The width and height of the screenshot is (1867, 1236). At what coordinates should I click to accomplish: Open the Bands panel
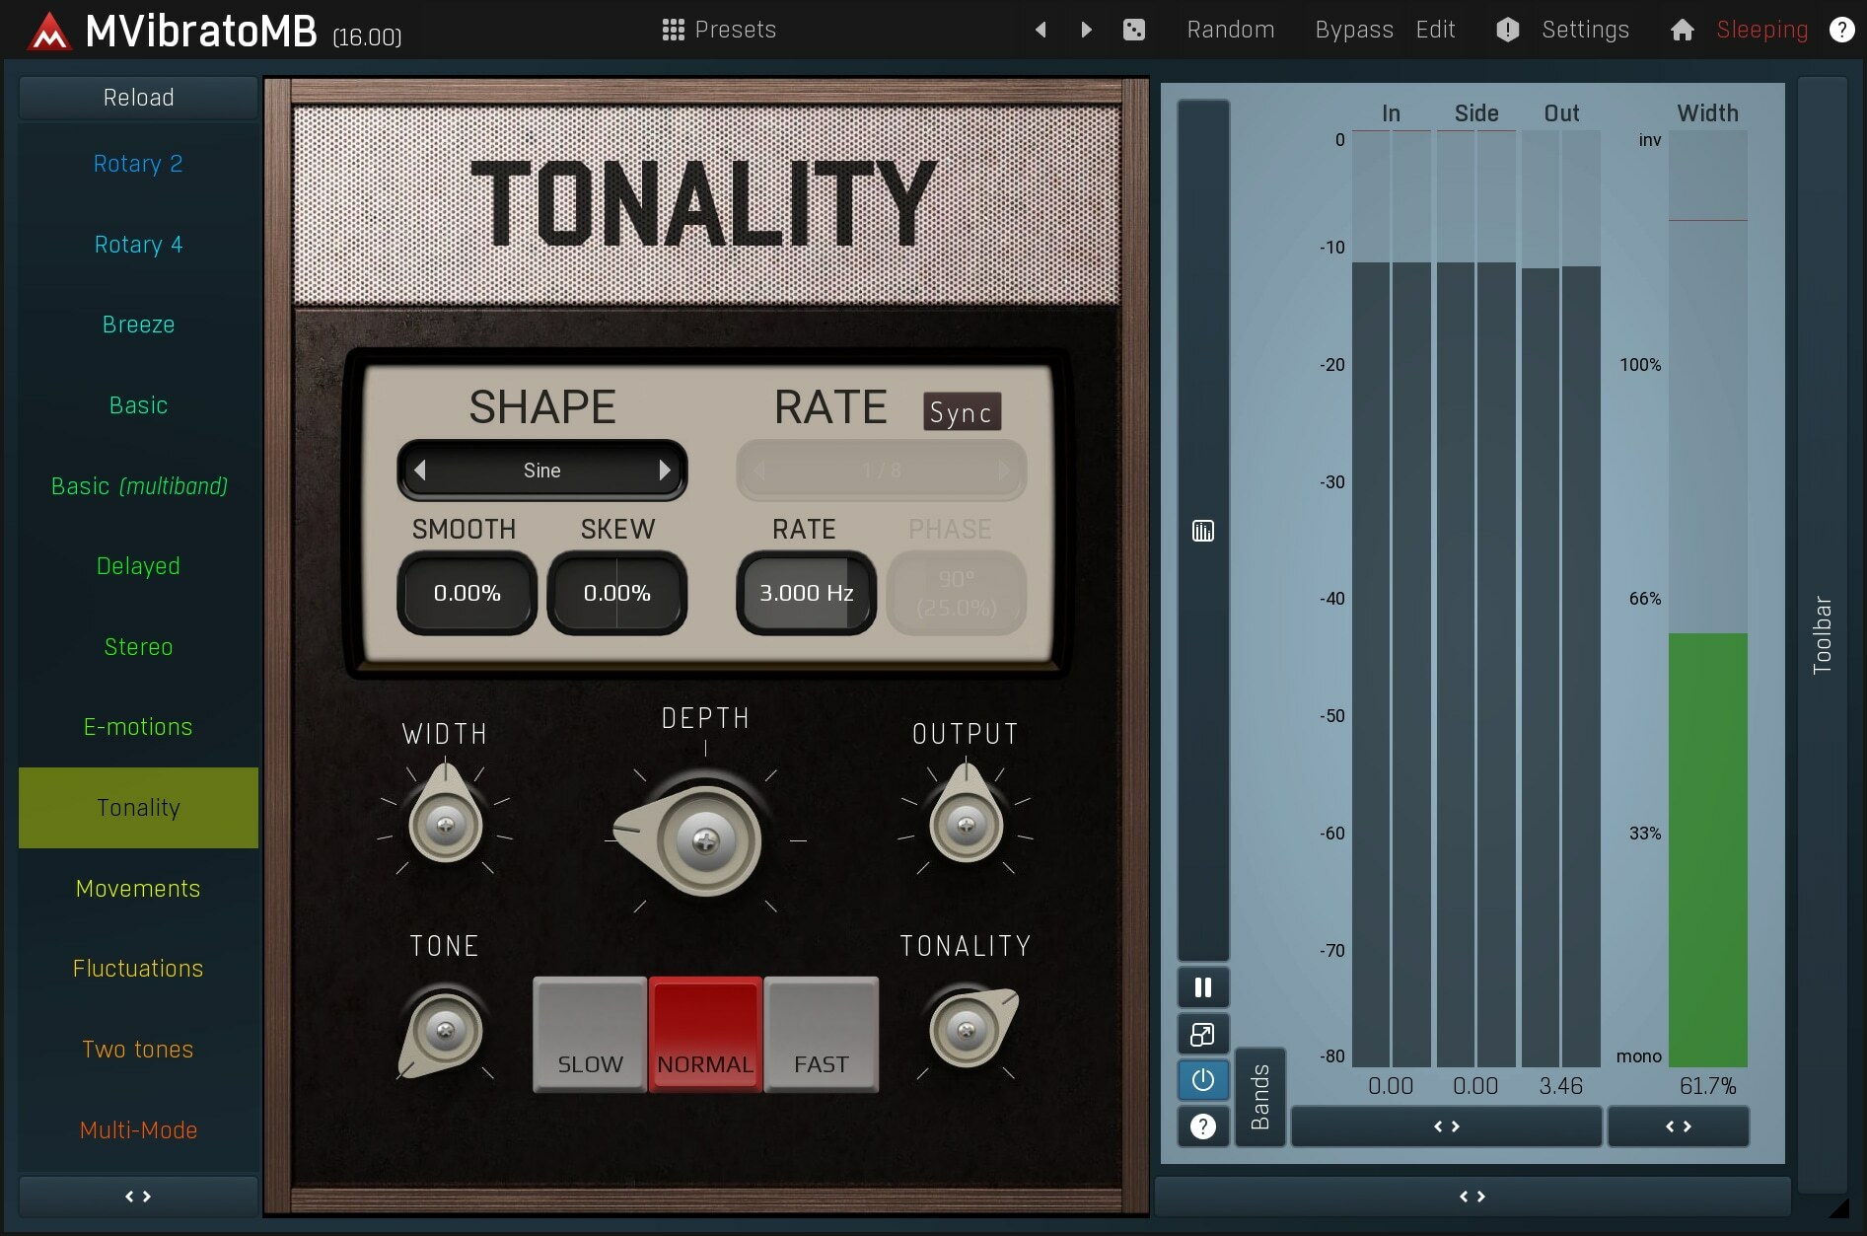click(1259, 1097)
